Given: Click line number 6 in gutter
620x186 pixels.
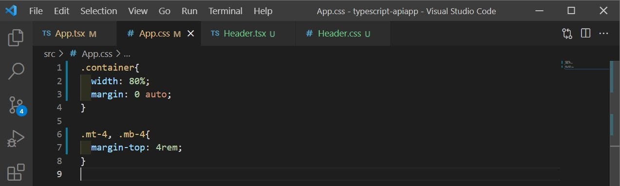Looking at the screenshot, I should pos(59,134).
